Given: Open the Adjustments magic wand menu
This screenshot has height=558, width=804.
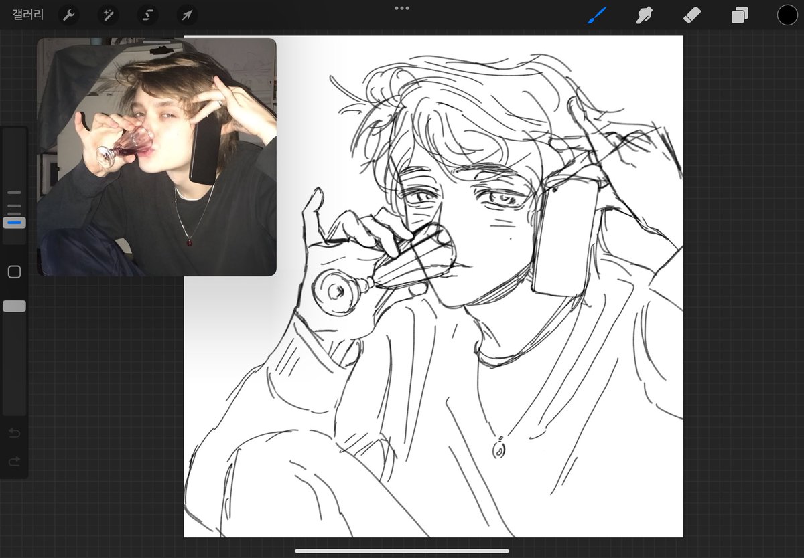Looking at the screenshot, I should pos(109,15).
